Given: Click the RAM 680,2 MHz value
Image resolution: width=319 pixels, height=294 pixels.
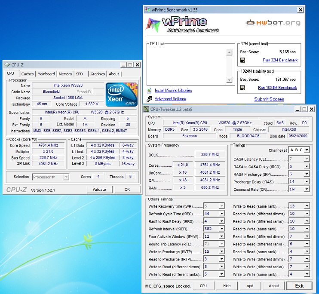Looking at the screenshot, I should [x=210, y=187].
